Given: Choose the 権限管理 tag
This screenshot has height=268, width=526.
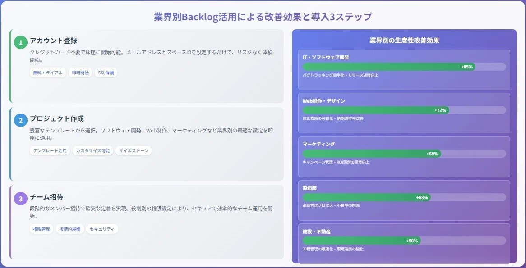Looking at the screenshot, I should coord(41,229).
